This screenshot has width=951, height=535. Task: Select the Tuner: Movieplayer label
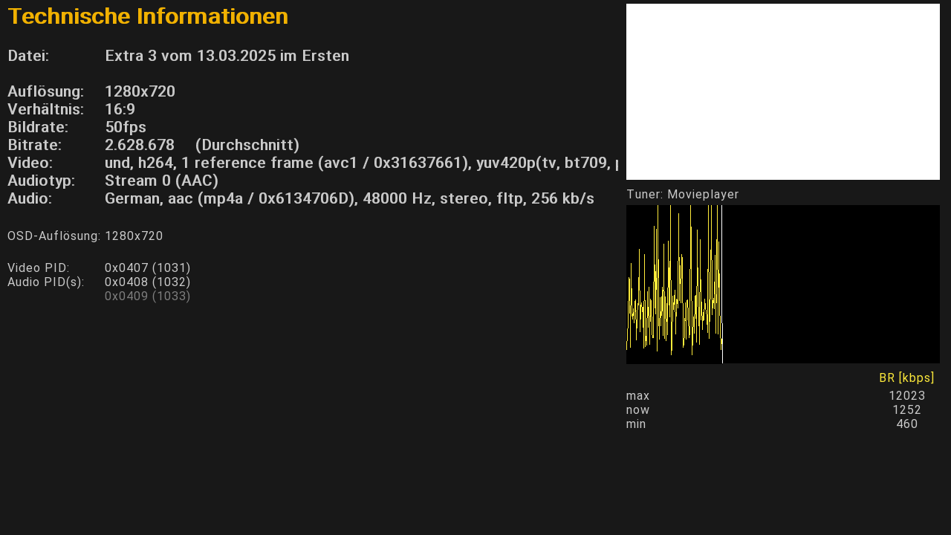click(682, 195)
